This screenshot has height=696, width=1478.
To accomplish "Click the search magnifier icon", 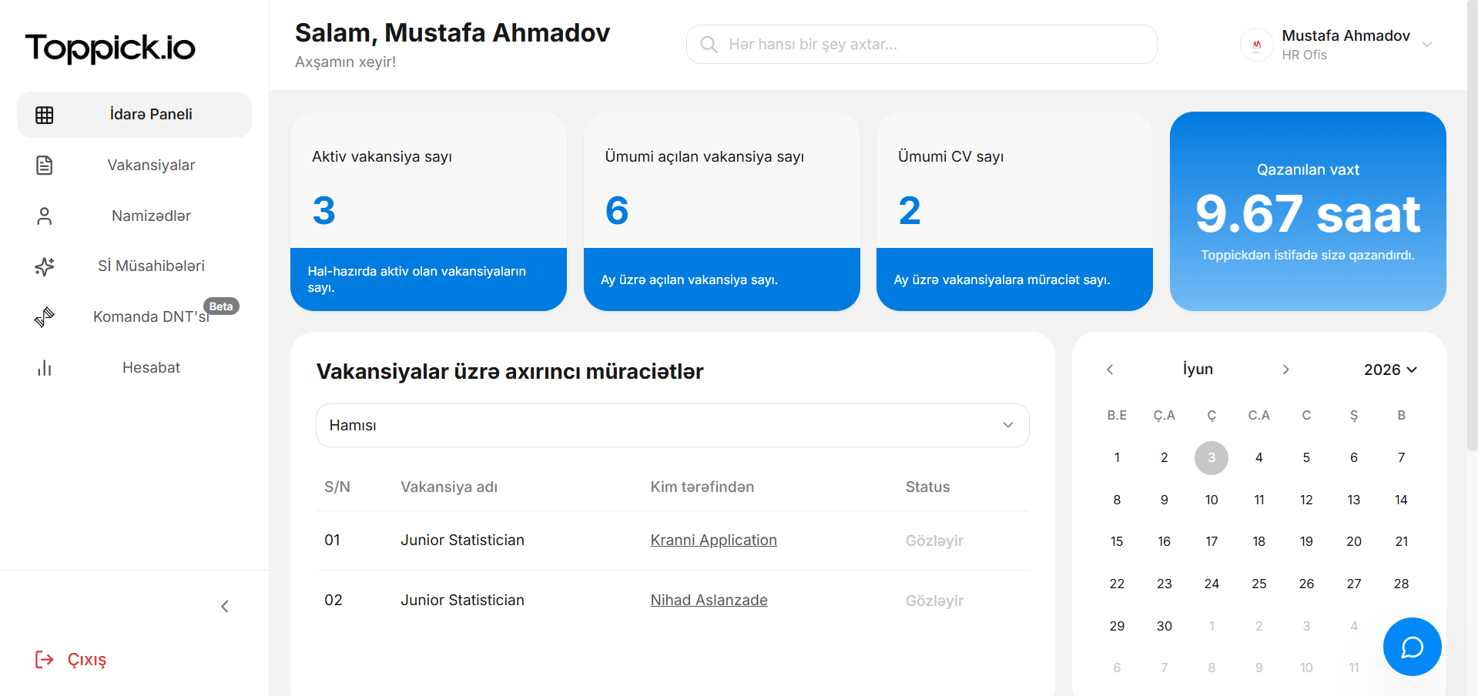I will pos(709,45).
